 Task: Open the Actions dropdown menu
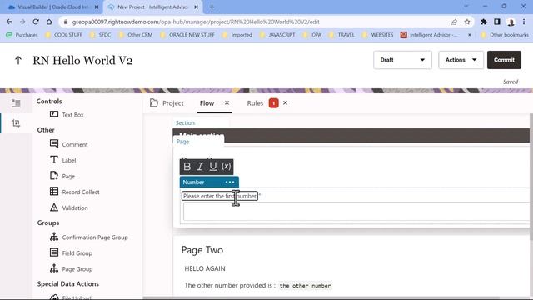pyautogui.click(x=461, y=60)
